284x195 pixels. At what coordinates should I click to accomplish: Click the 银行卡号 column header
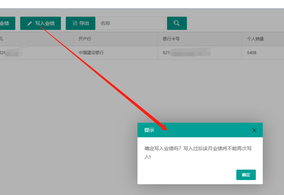point(171,39)
